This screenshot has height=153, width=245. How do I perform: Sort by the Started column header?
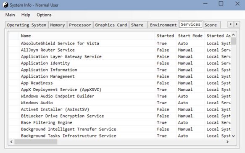[165, 36]
